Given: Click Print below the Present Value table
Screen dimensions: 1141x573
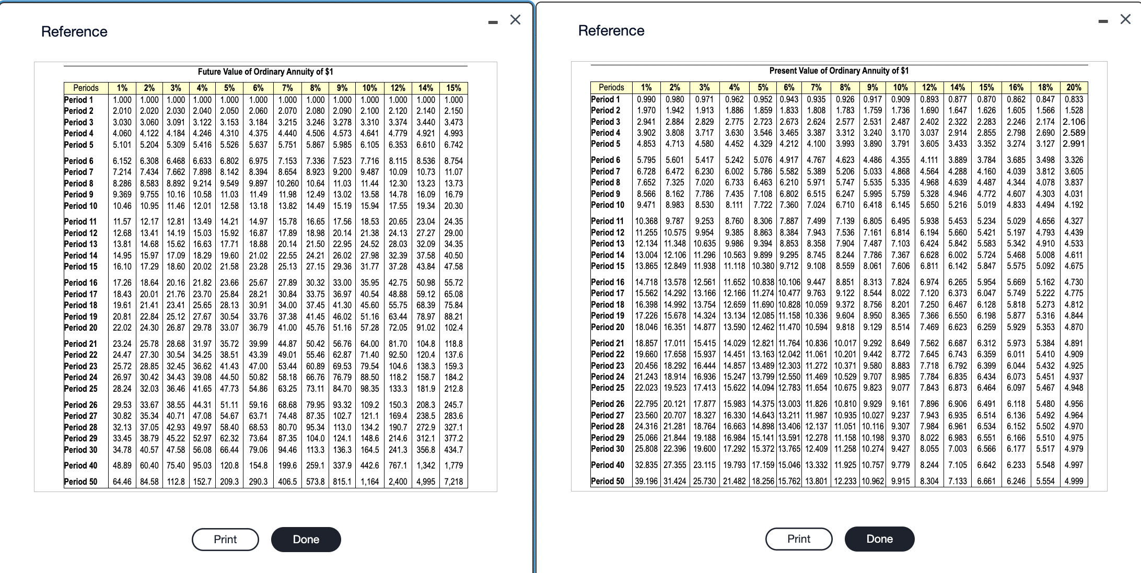Looking at the screenshot, I should [798, 539].
